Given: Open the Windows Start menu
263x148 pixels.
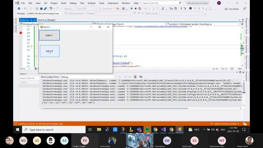Looking at the screenshot, I should coord(17,129).
